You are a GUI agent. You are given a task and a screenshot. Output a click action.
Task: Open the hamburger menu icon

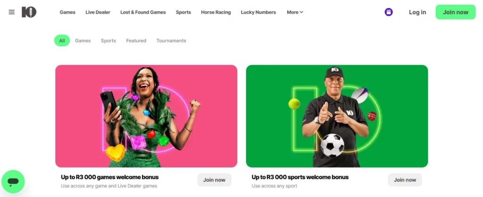click(x=12, y=12)
